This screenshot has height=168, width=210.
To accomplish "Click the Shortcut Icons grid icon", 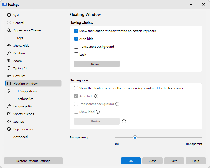I will 9,114.
